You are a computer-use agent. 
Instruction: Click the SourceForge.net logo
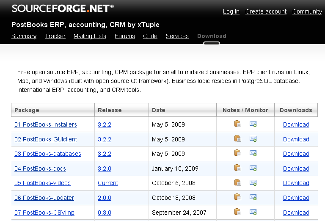click(x=63, y=8)
